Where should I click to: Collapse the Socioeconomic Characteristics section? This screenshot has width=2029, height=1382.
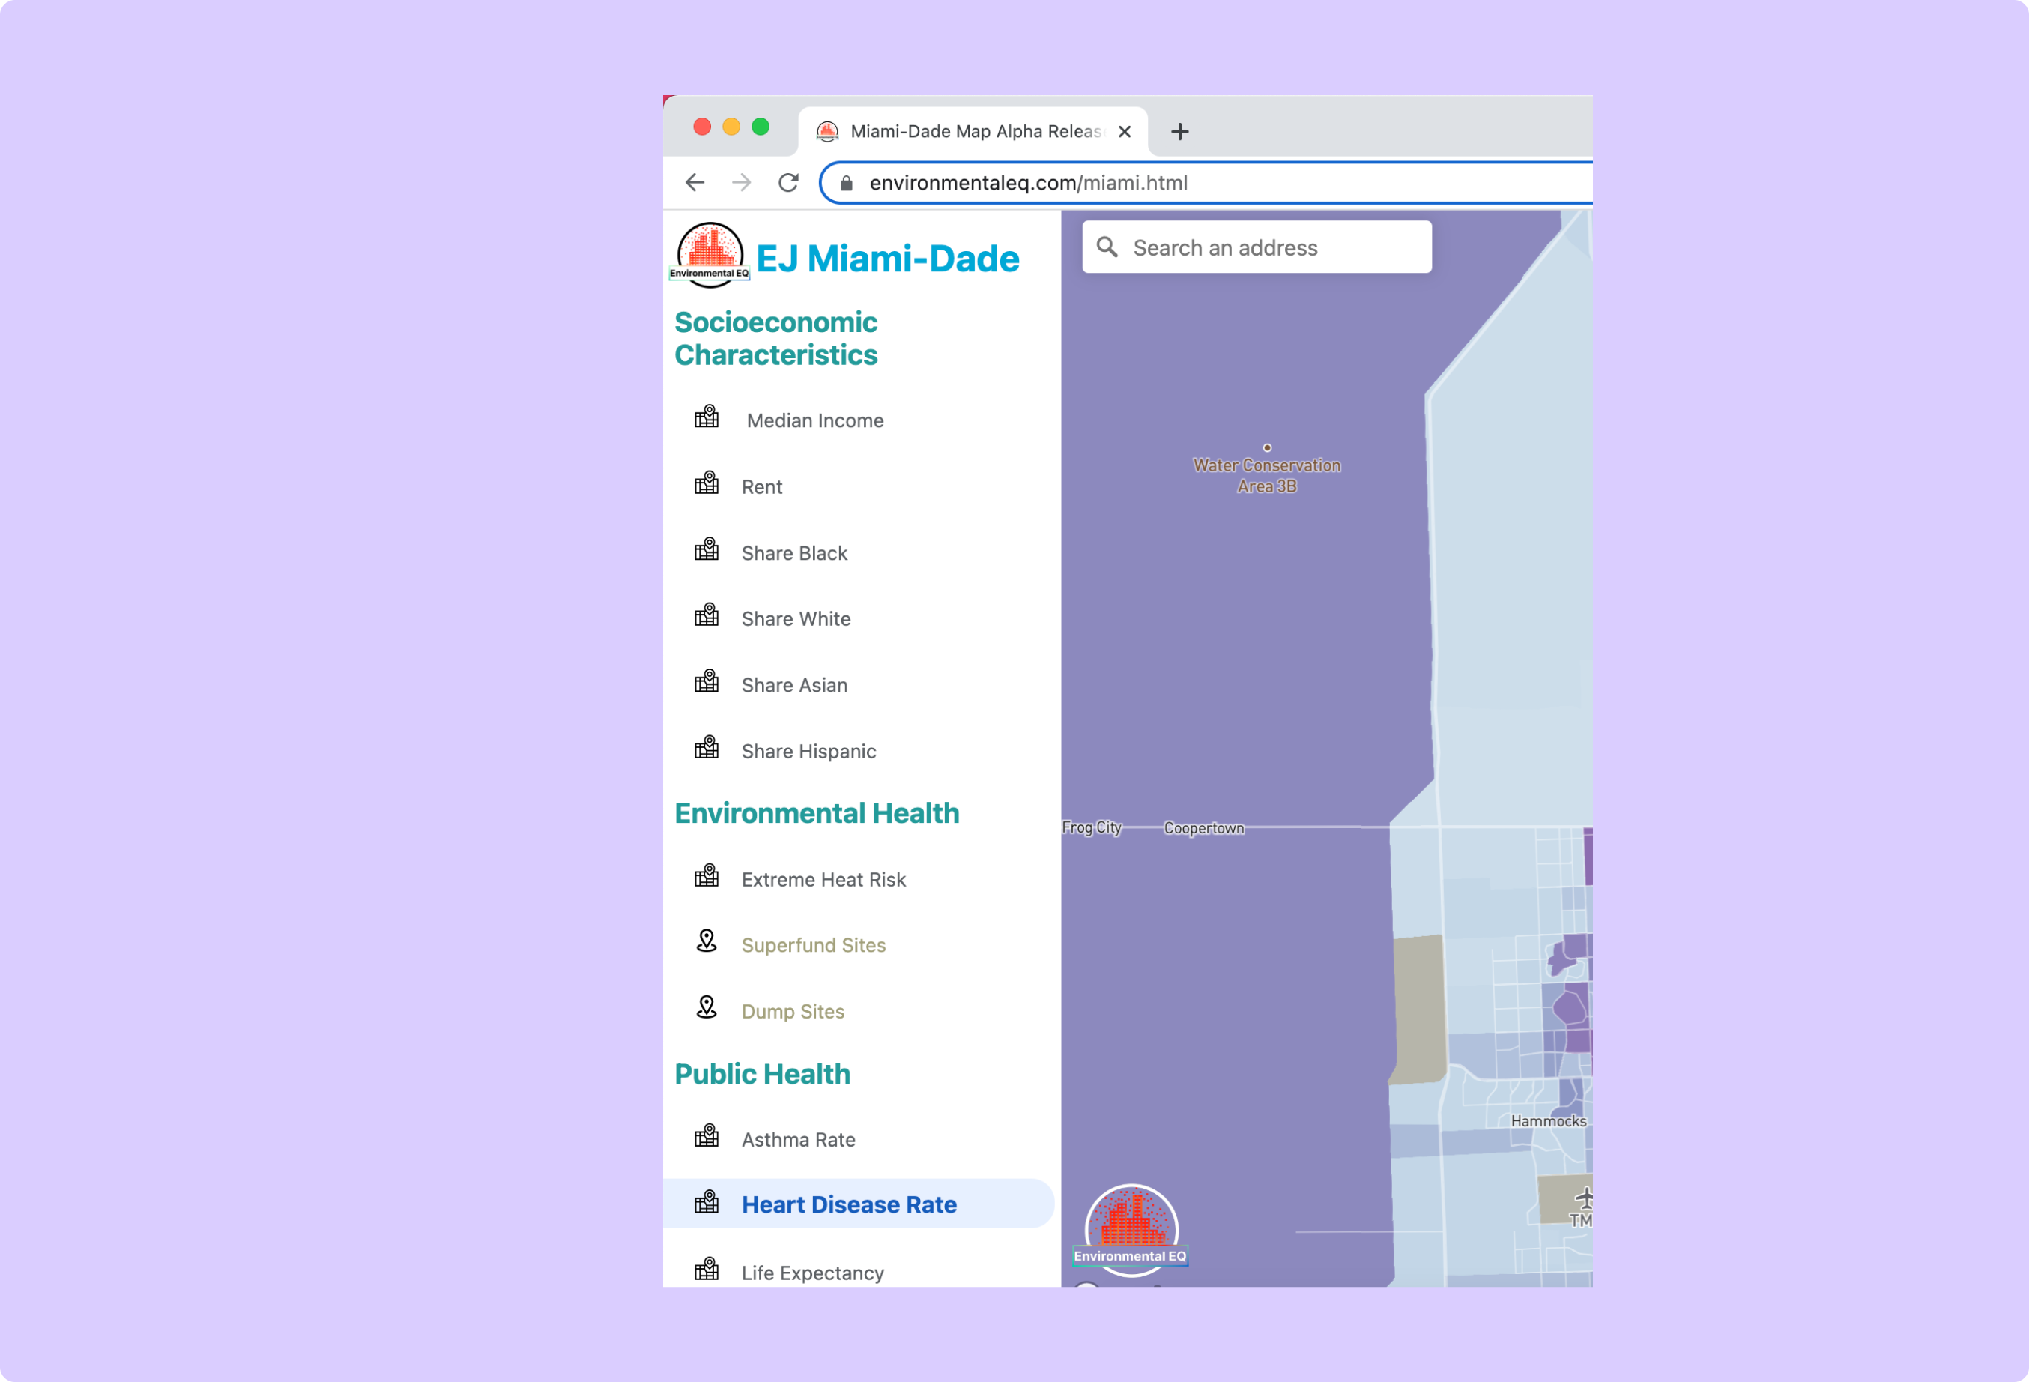775,338
